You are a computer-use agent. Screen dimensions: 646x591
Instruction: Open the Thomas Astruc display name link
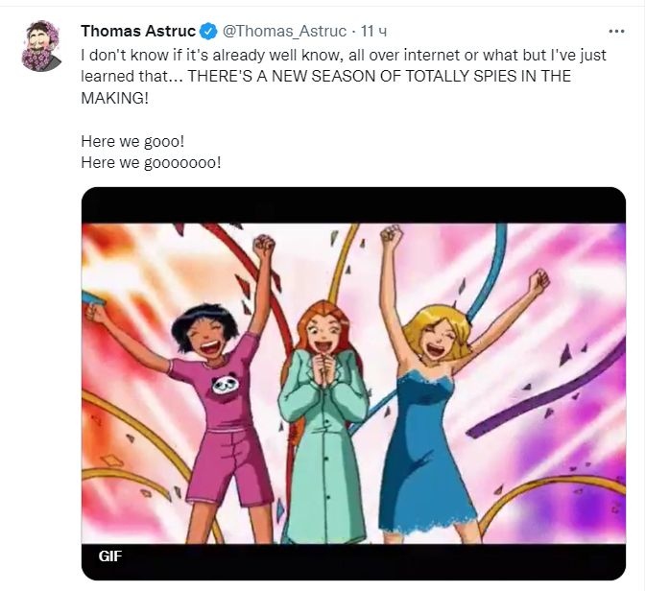coord(138,33)
